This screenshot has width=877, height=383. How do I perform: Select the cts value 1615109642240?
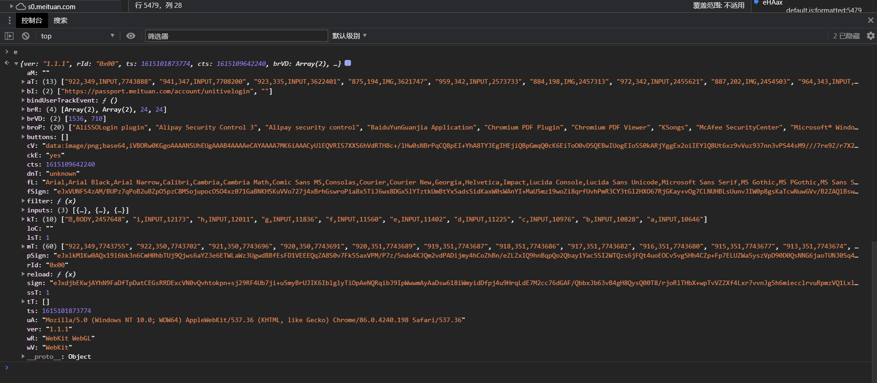[70, 164]
